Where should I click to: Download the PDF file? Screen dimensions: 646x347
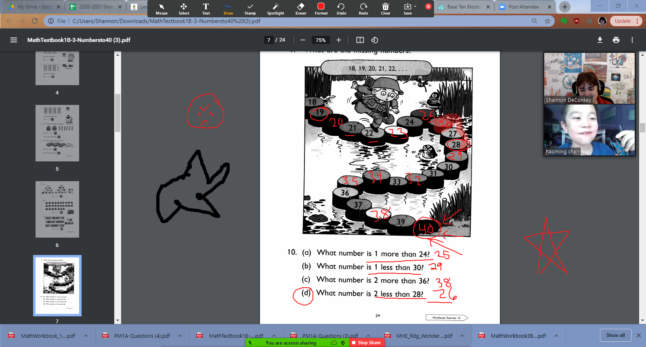(600, 40)
